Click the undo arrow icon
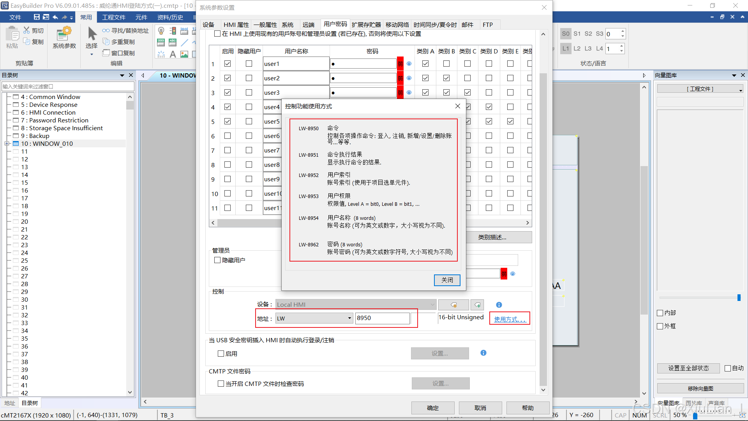The height and width of the screenshot is (421, 748). click(55, 17)
